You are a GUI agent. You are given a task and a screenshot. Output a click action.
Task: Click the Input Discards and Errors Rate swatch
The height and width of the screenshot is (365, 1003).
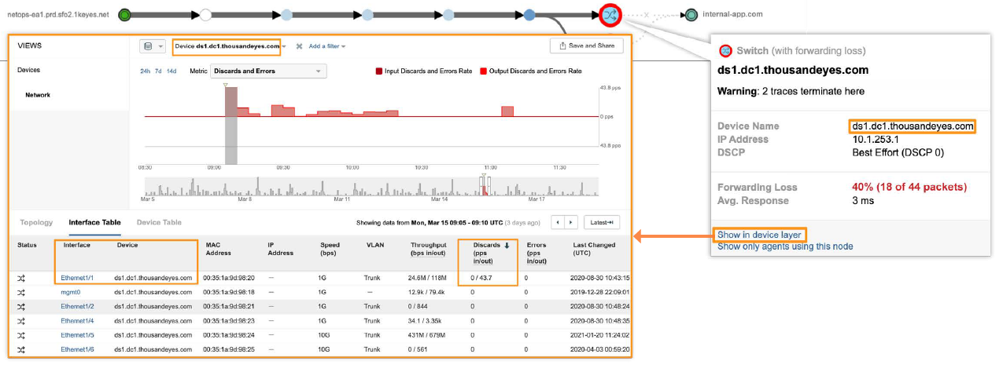378,71
